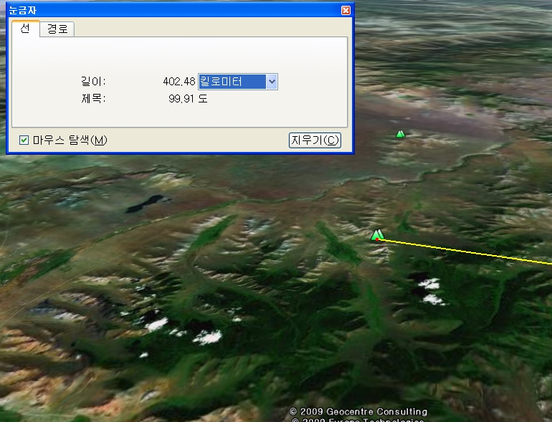552x422 pixels.
Task: Select the 선 tab
Action: point(25,28)
